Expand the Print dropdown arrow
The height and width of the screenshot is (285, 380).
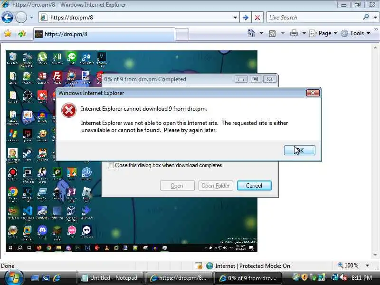pyautogui.click(x=304, y=33)
